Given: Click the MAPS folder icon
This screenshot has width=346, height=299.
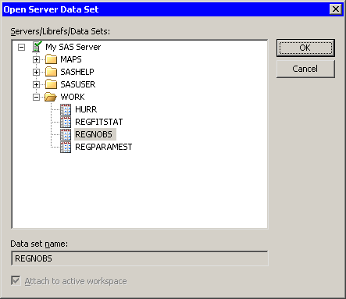Looking at the screenshot, I should pyautogui.click(x=51, y=59).
